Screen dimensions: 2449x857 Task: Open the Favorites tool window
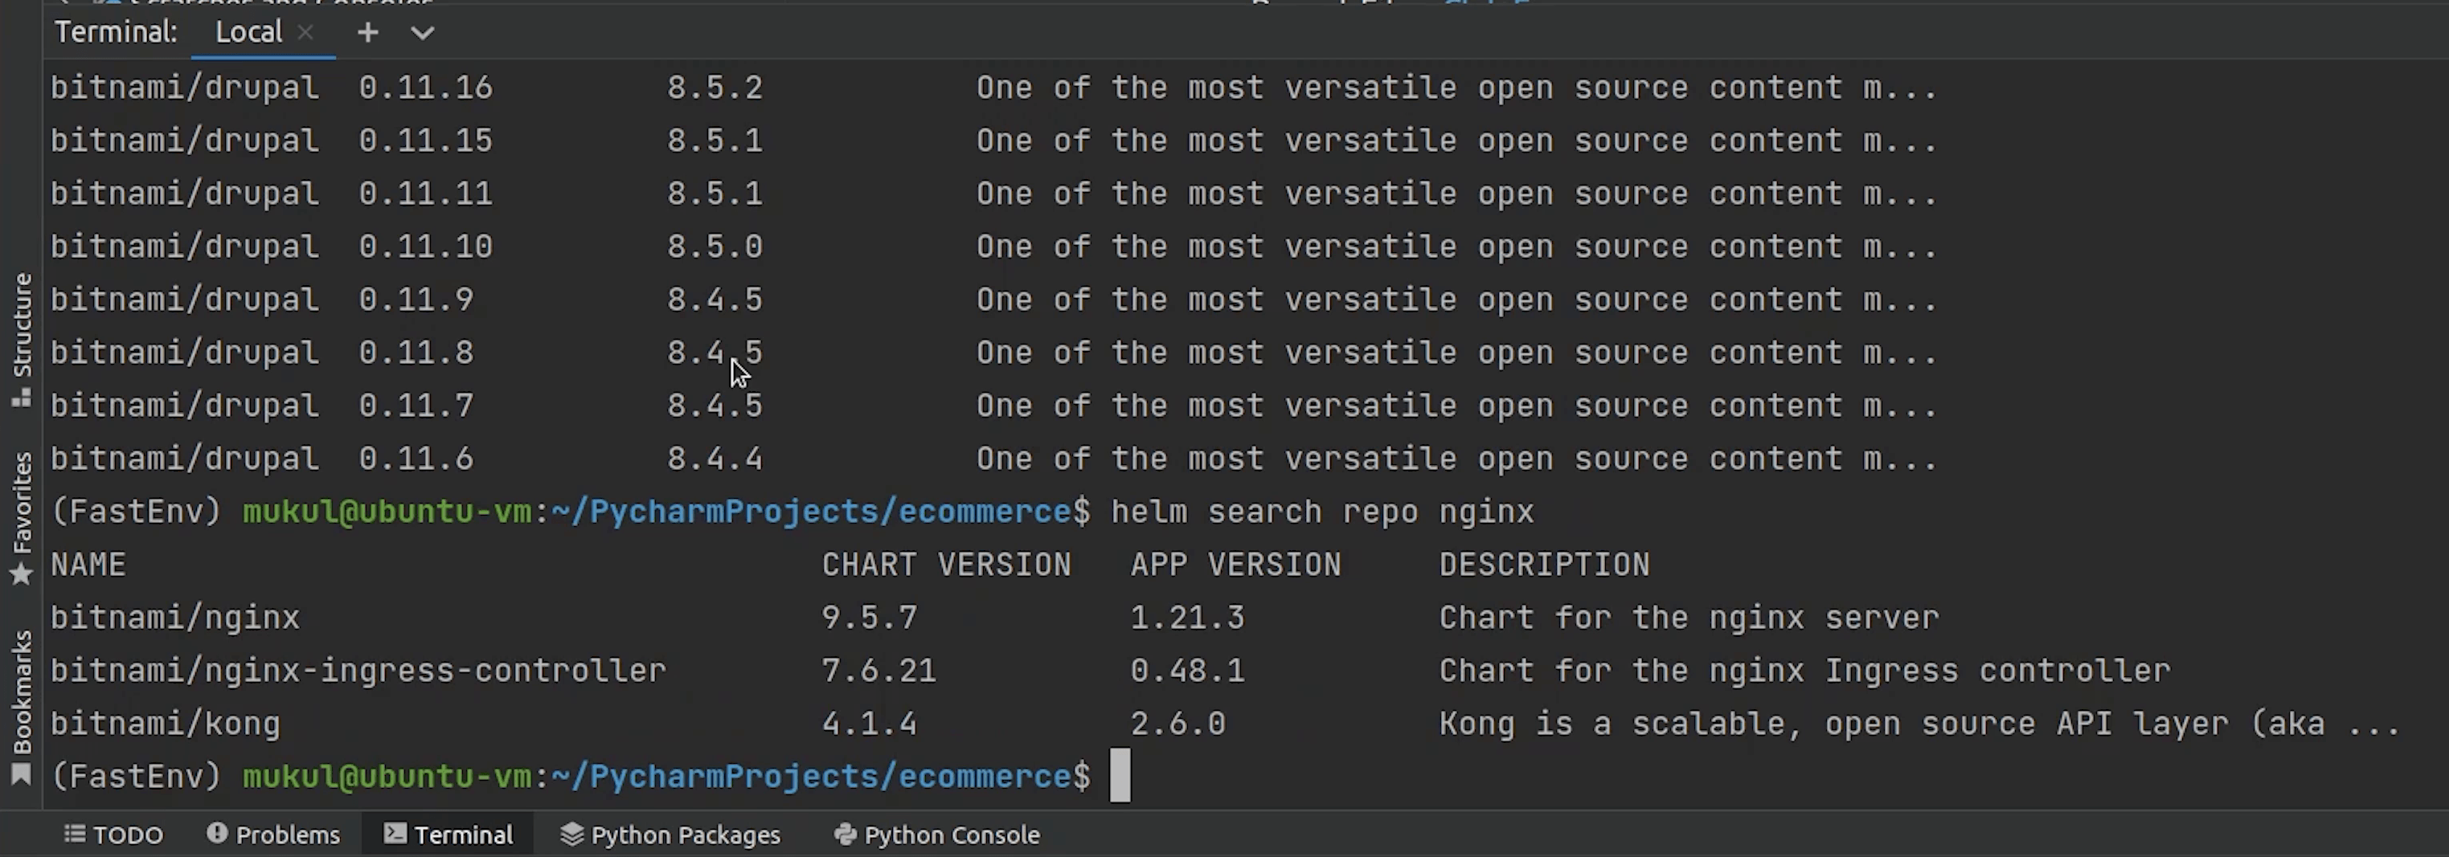click(22, 518)
